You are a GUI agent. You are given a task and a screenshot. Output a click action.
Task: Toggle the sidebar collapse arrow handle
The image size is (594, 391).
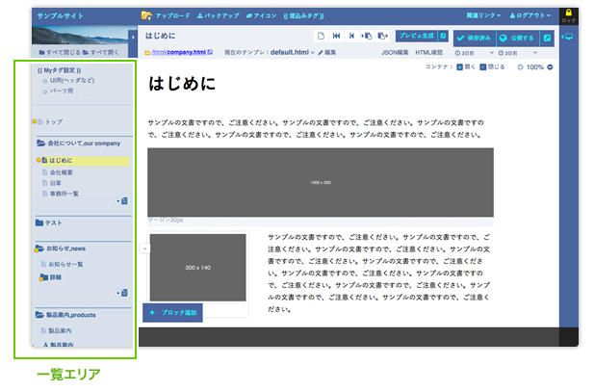(143, 248)
